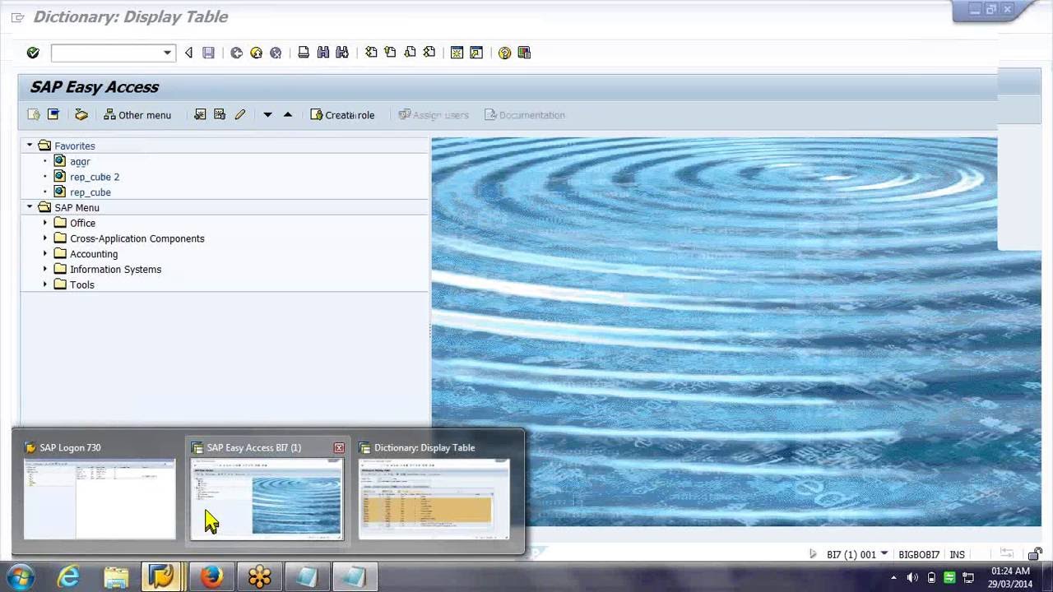Click the Find binoculars icon
Viewport: 1053px width, 592px height.
pyautogui.click(x=323, y=53)
